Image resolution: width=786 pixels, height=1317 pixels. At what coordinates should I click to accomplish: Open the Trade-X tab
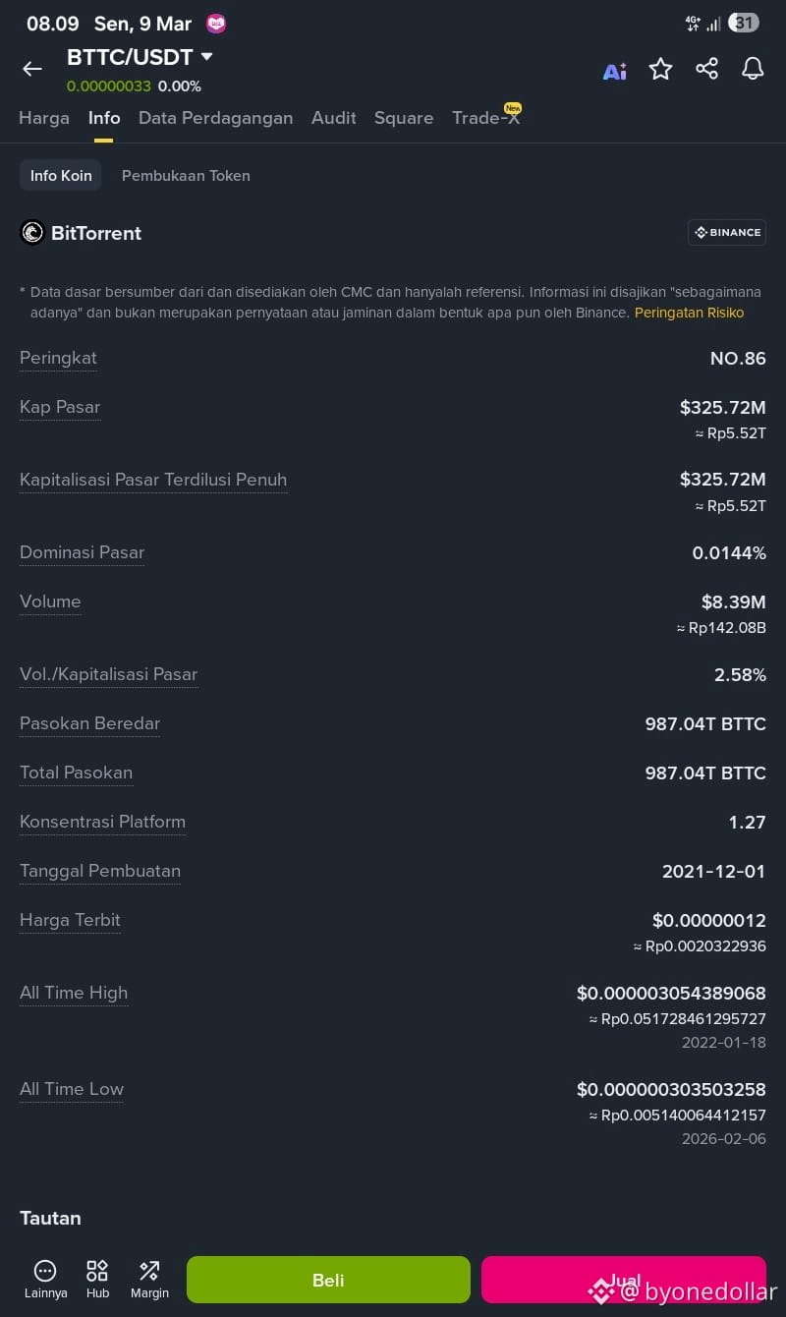486,118
